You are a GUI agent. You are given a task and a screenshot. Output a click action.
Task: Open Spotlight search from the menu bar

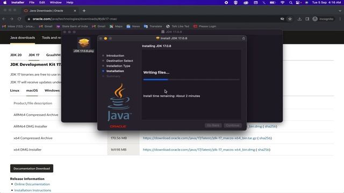tap(291, 3)
